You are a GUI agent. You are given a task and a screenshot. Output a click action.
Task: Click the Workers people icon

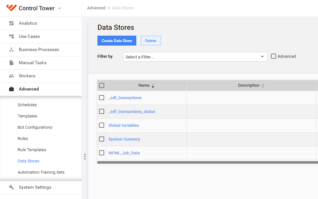11,76
